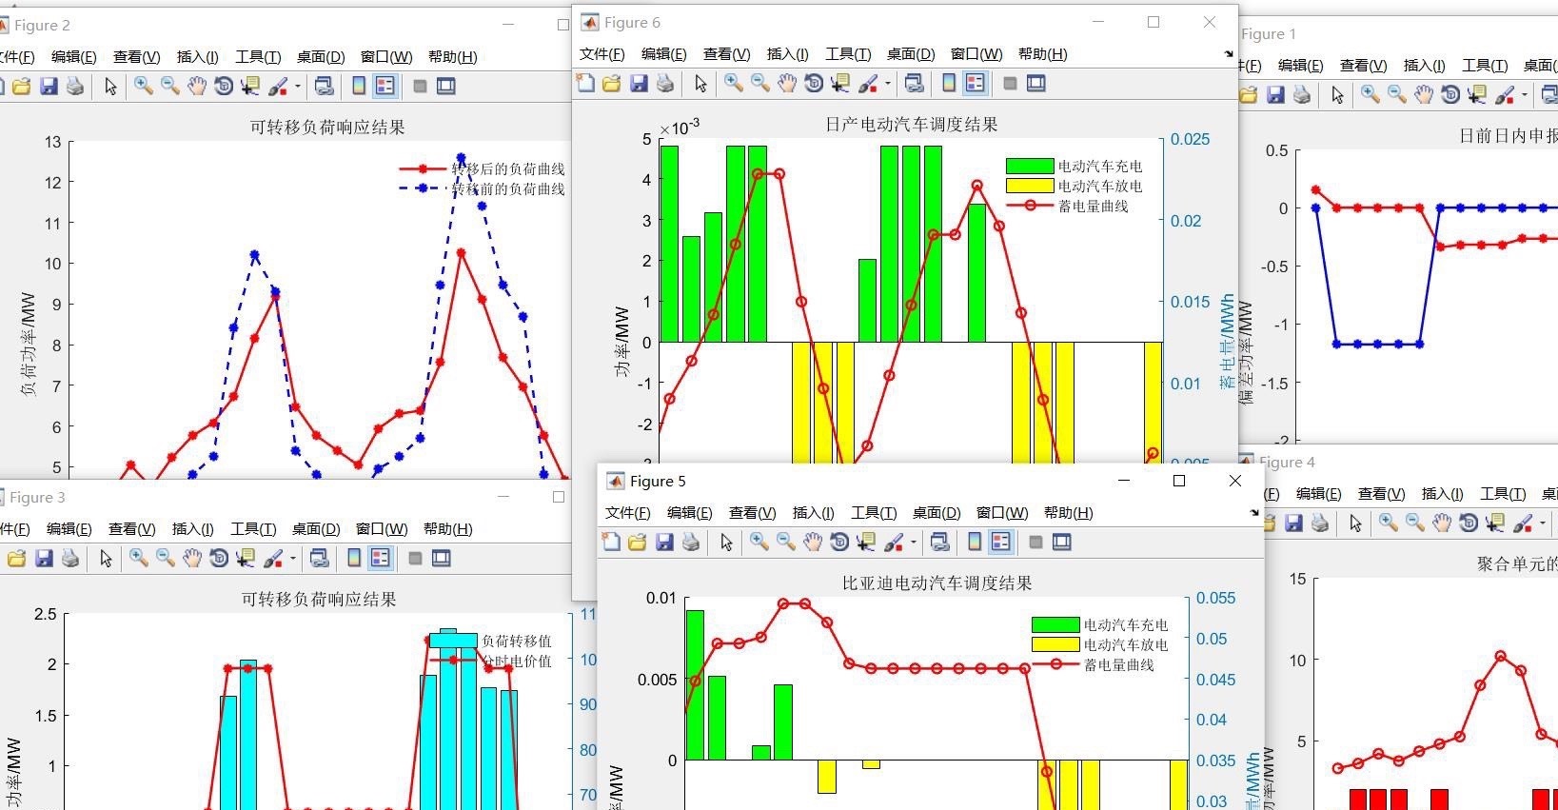Viewport: 1558px width, 810px height.
Task: Click plot title 日产电动汽车调度结果 in Figure 6
Action: pos(911,124)
